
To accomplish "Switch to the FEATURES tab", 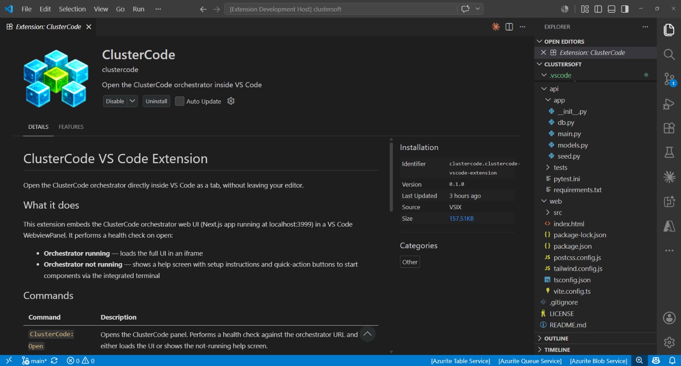I will (x=71, y=127).
